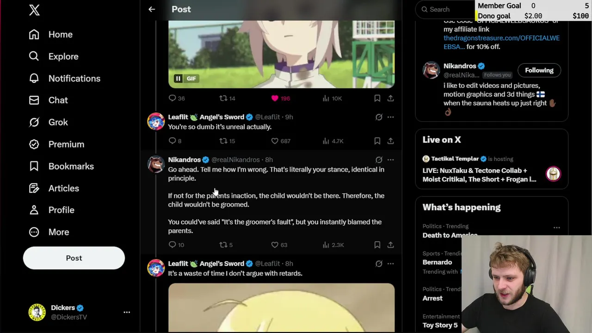Click the X logo icon
592x333 pixels.
[34, 10]
